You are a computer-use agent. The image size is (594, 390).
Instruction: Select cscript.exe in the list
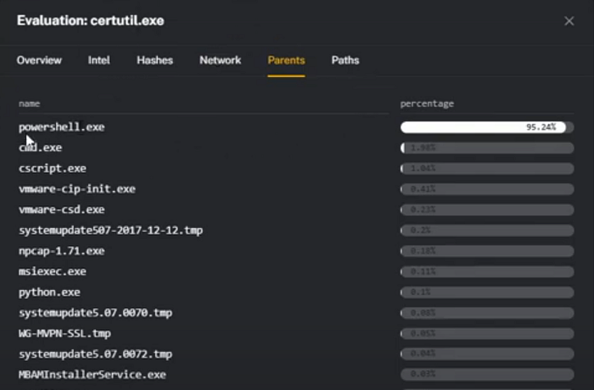click(53, 168)
